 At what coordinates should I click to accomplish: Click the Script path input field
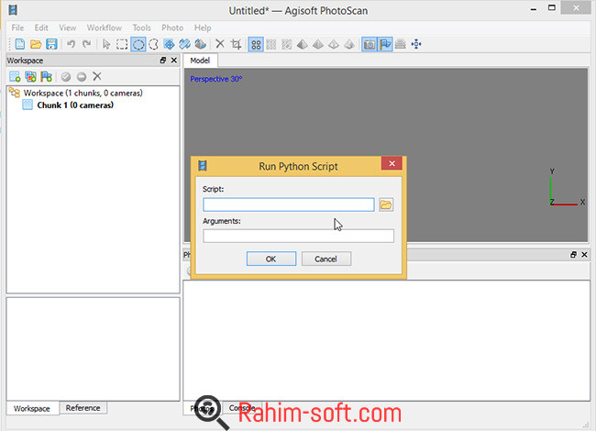pos(289,204)
